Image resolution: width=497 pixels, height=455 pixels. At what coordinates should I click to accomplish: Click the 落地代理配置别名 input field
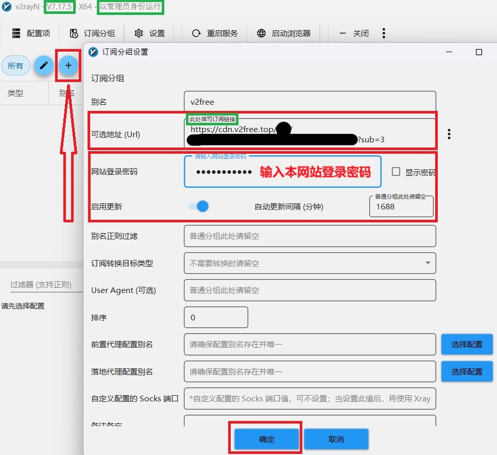tap(310, 371)
